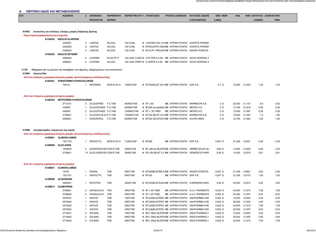Click product code 2718401
Screen dimensions: 316x232
coord(67,213)
